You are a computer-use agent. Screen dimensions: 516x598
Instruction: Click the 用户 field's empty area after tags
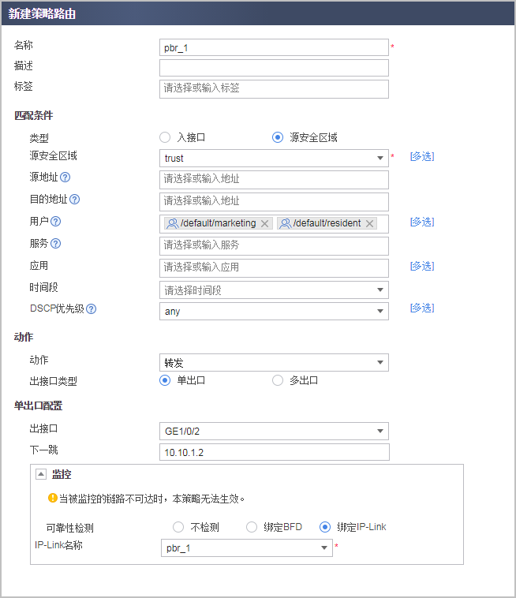point(383,224)
